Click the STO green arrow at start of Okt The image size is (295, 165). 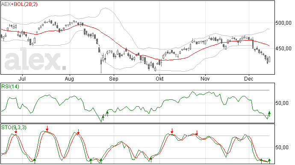150,160
